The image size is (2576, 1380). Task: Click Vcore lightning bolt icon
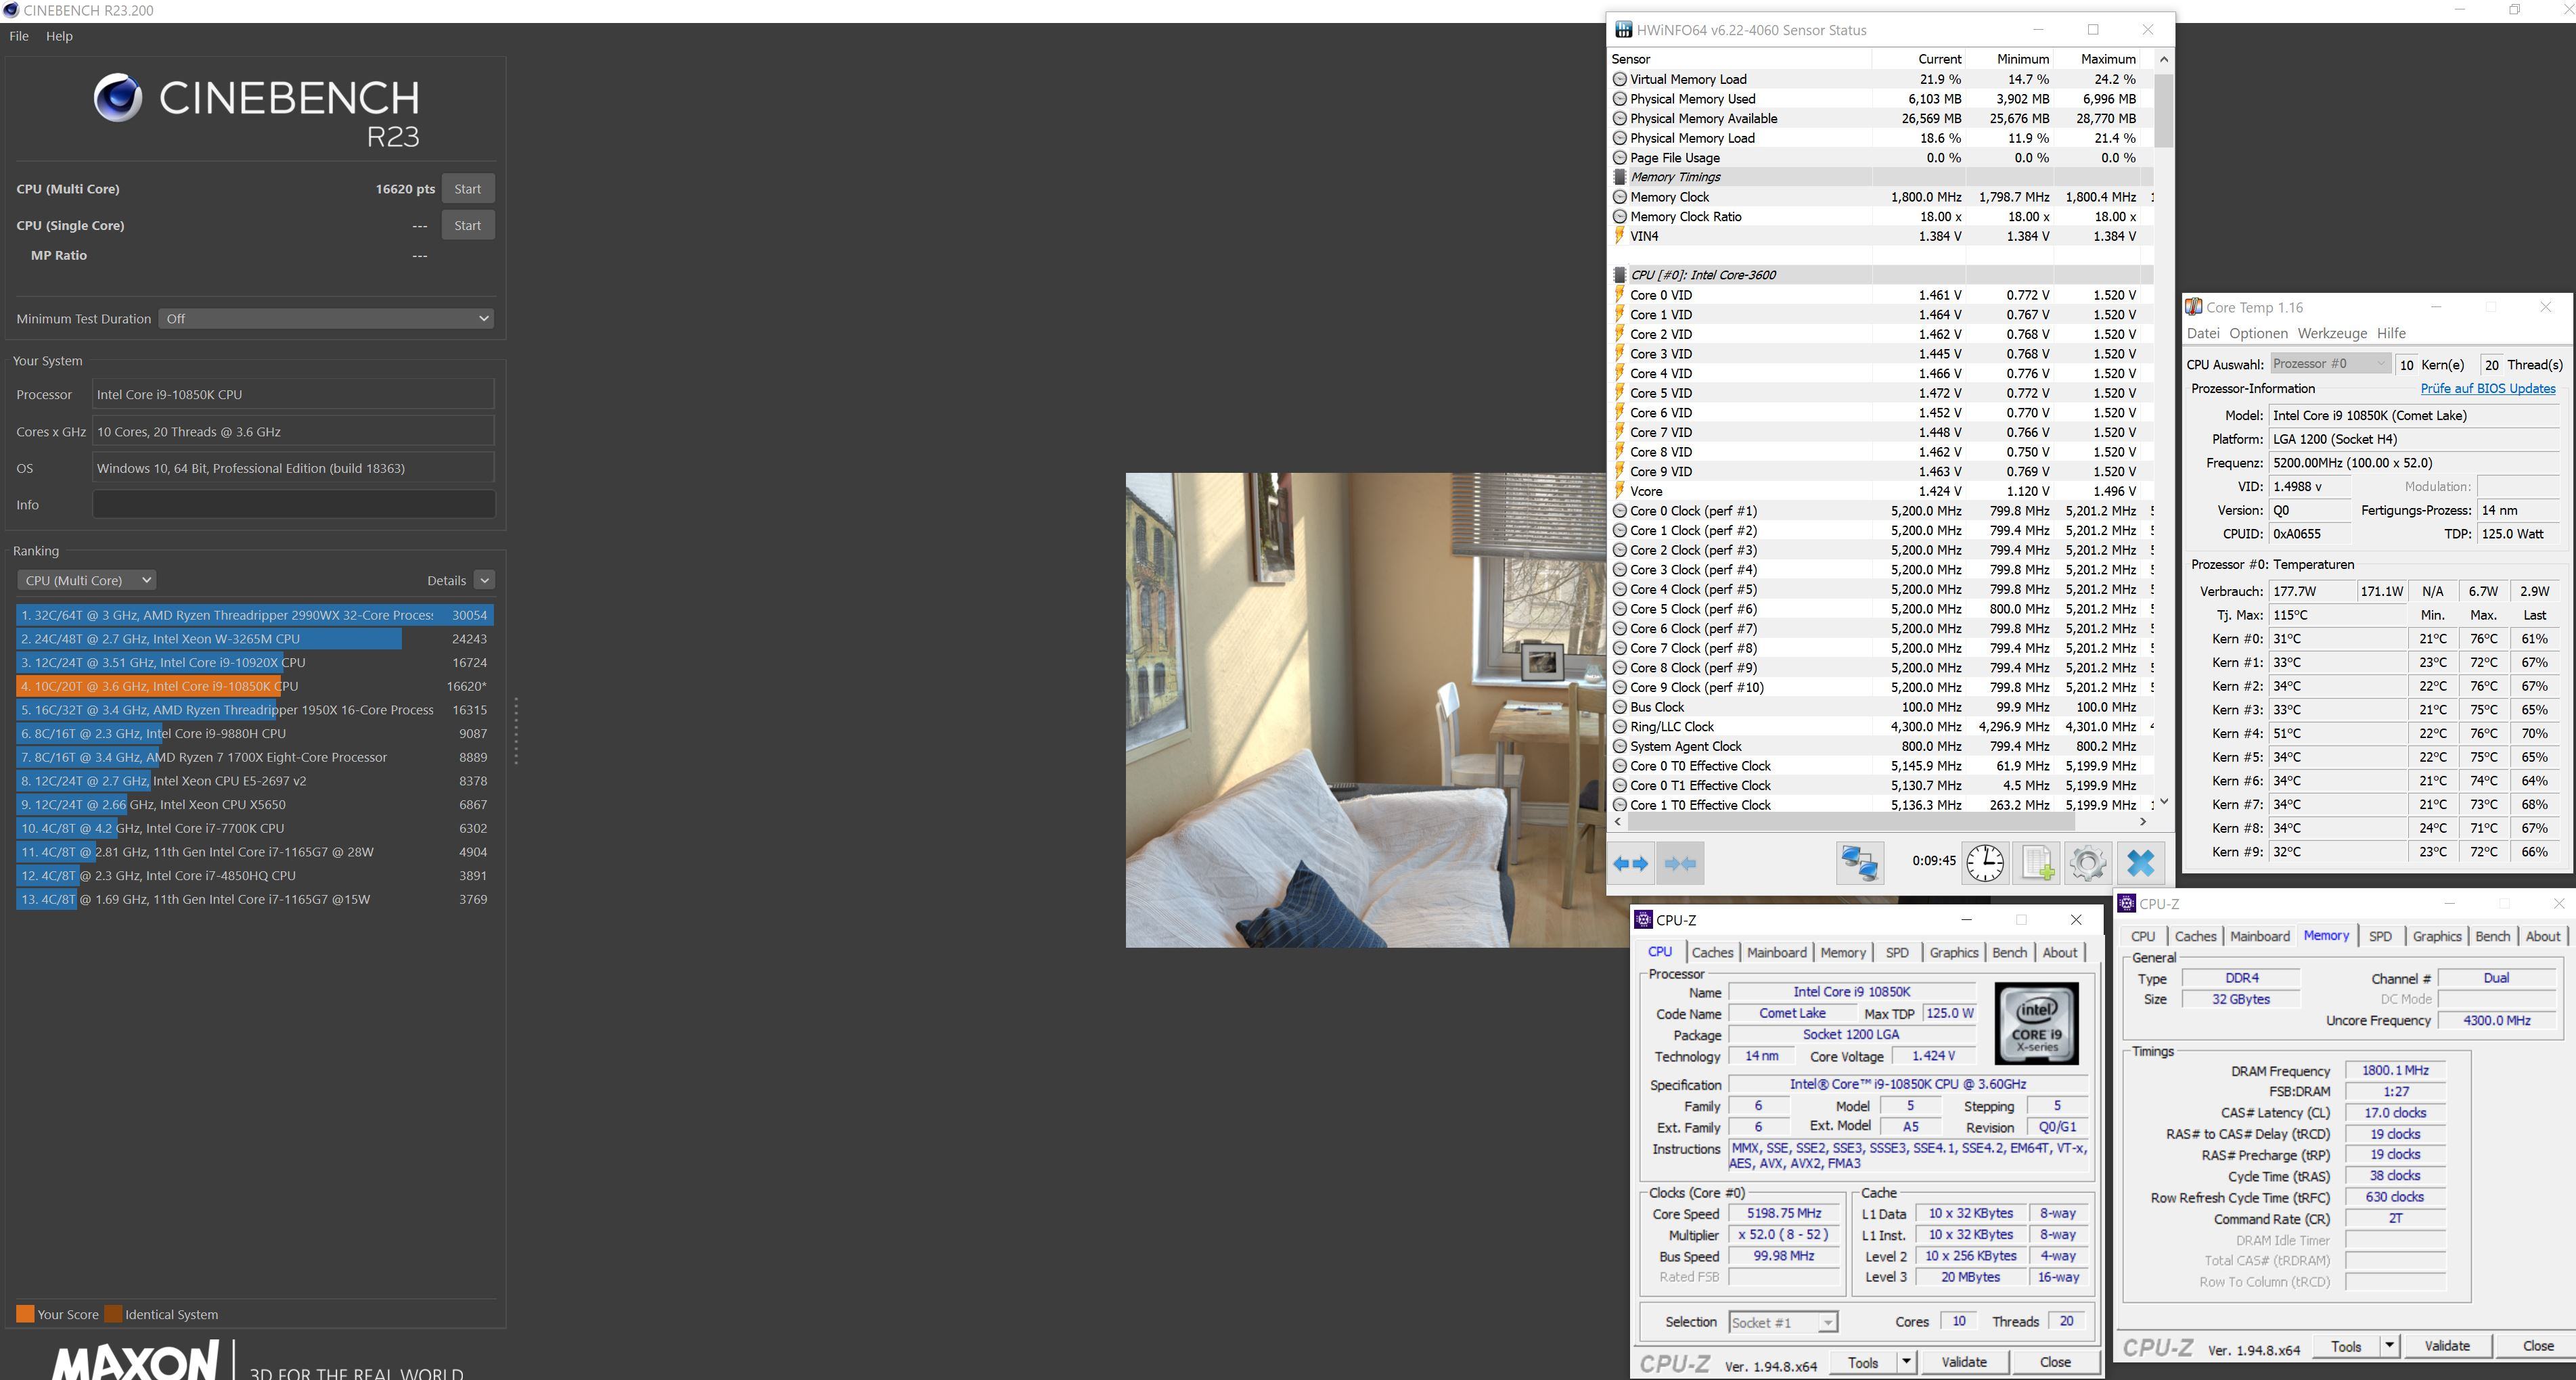(x=1620, y=491)
